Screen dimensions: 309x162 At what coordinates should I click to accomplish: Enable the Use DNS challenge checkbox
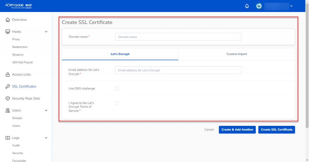[117, 89]
